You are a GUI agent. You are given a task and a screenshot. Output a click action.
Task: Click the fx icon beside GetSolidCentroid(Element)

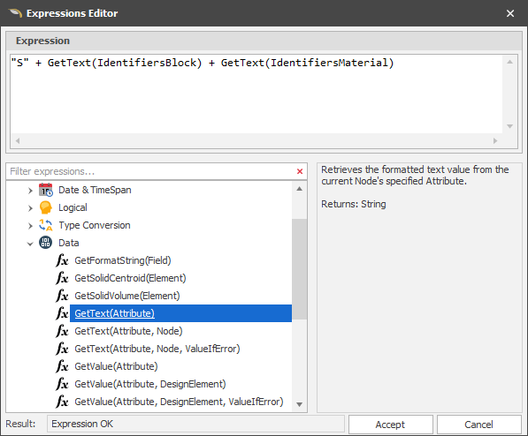click(62, 278)
